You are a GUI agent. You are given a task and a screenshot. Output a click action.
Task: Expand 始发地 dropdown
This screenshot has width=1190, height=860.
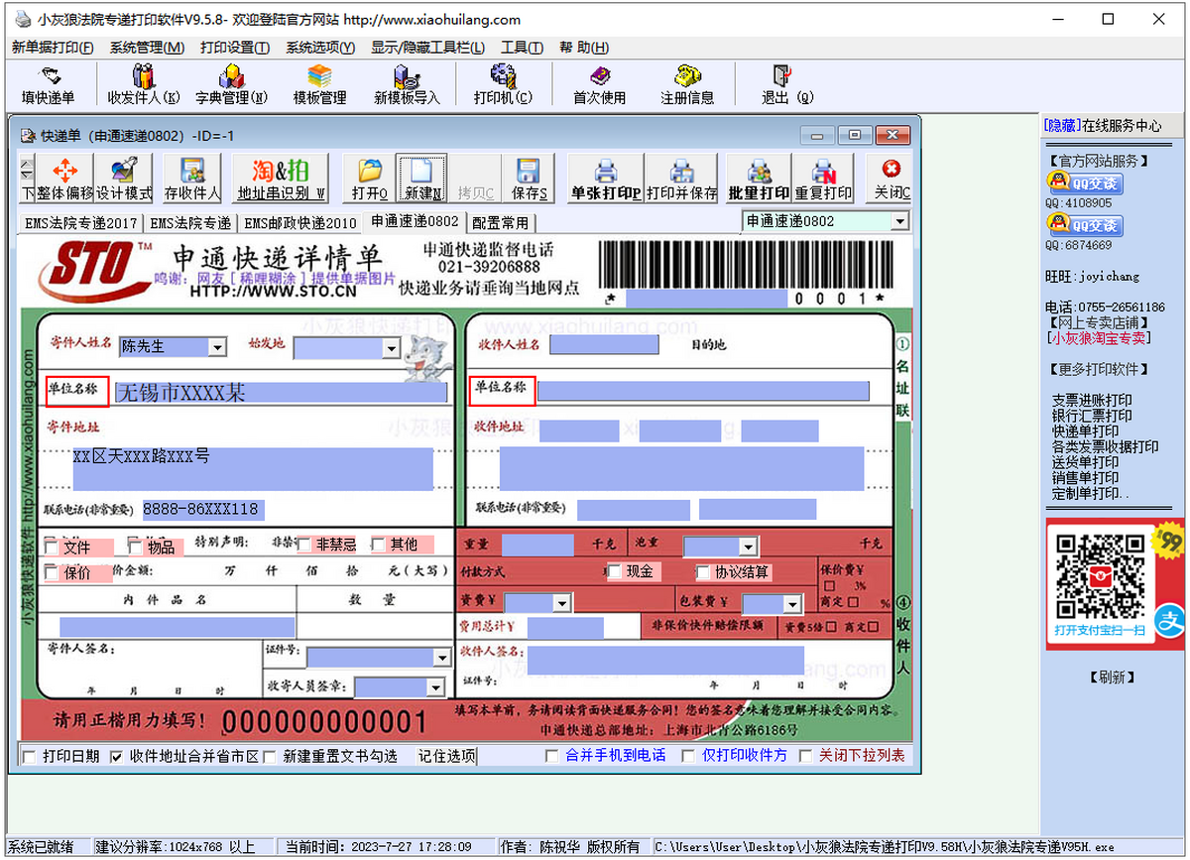tap(391, 348)
